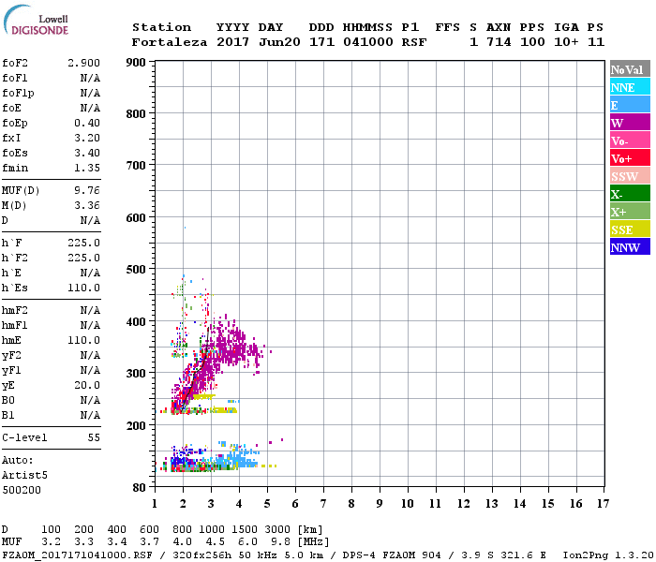Click the Ion2Png 1.3.20 version text
This screenshot has height=562, width=656.
click(609, 555)
